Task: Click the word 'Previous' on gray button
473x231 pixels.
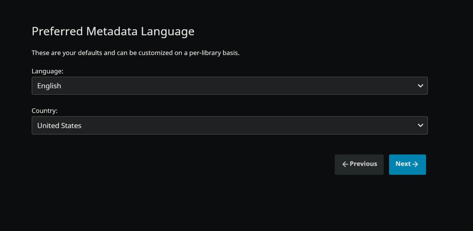Action: coord(363,164)
